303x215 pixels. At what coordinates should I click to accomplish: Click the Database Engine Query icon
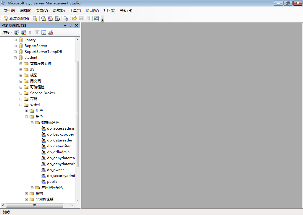[x=35, y=19]
